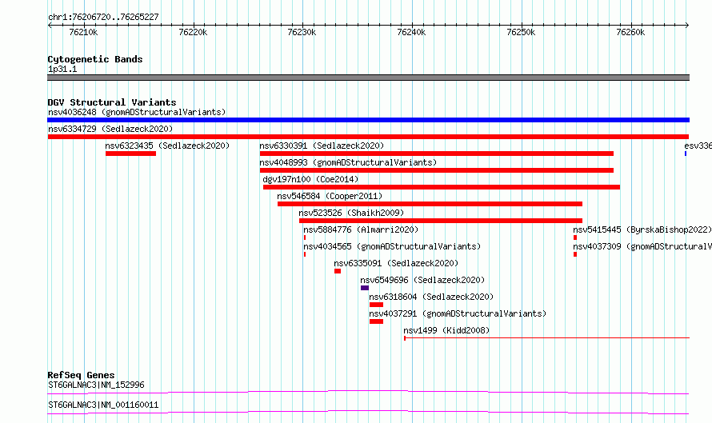
Task: Click the red nsv4037291 variant block
Action: pyautogui.click(x=377, y=321)
